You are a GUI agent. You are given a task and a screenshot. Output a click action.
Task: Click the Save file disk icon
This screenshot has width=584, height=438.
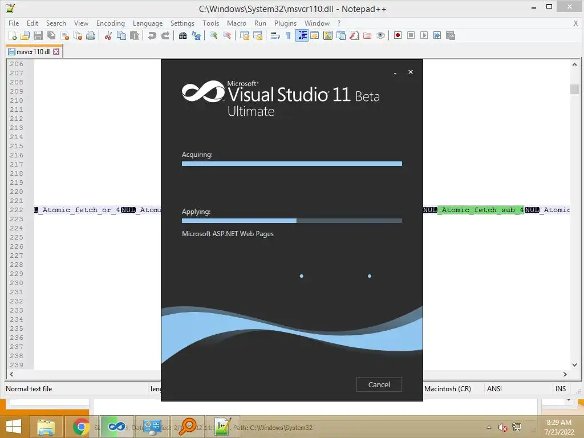coord(38,35)
